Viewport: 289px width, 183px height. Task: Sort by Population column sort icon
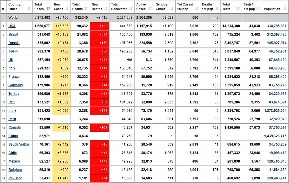pyautogui.click(x=285, y=9)
